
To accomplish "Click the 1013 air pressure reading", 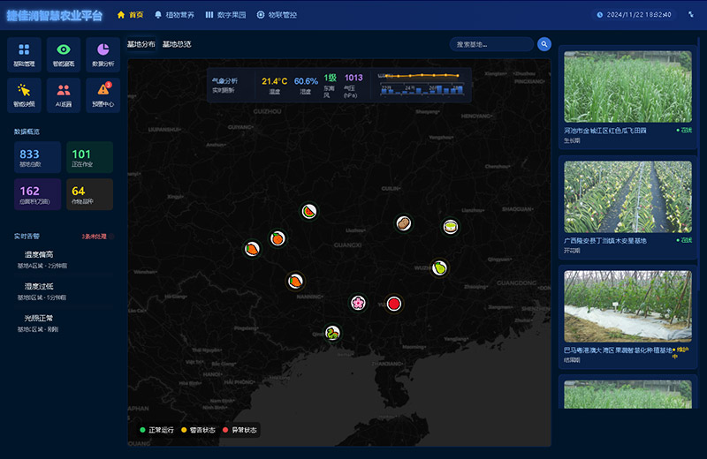I will click(353, 78).
